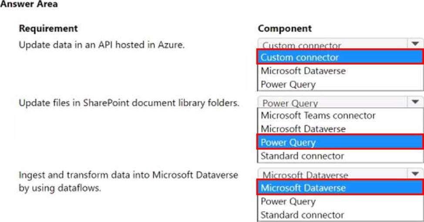Pick Standard connector in the second list
This screenshot has width=424, height=222.
[x=340, y=156]
